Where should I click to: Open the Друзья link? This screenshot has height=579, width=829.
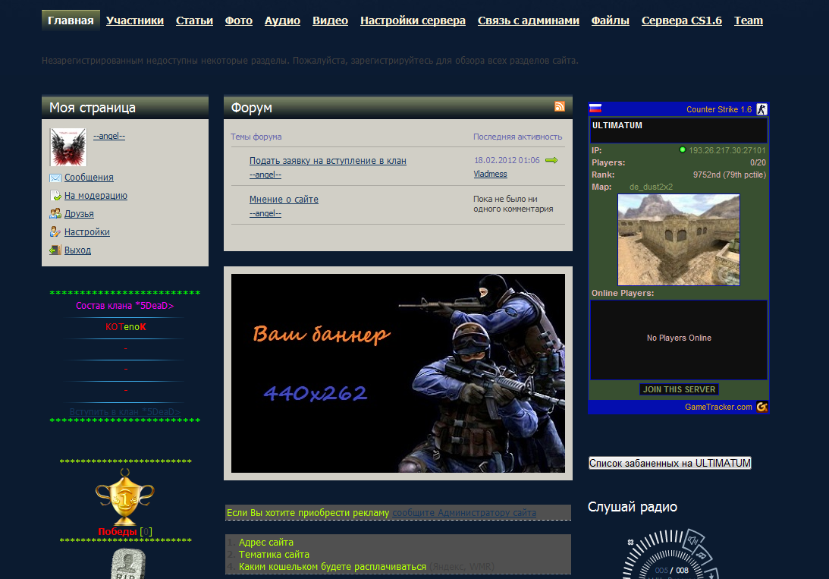tap(79, 214)
